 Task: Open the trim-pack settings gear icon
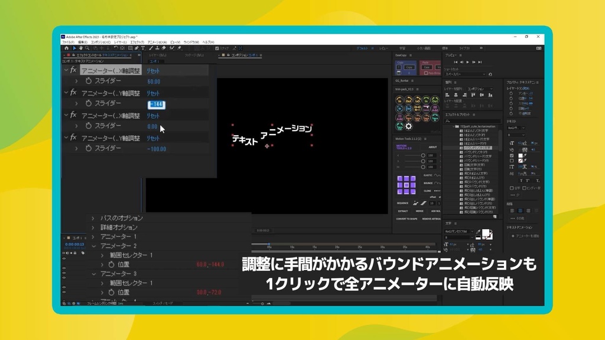pyautogui.click(x=408, y=126)
